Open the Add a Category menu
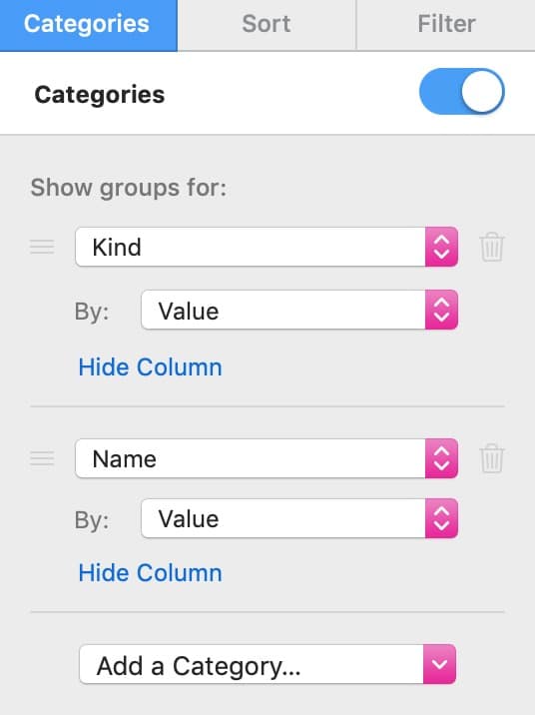The width and height of the screenshot is (535, 715). pos(267,664)
